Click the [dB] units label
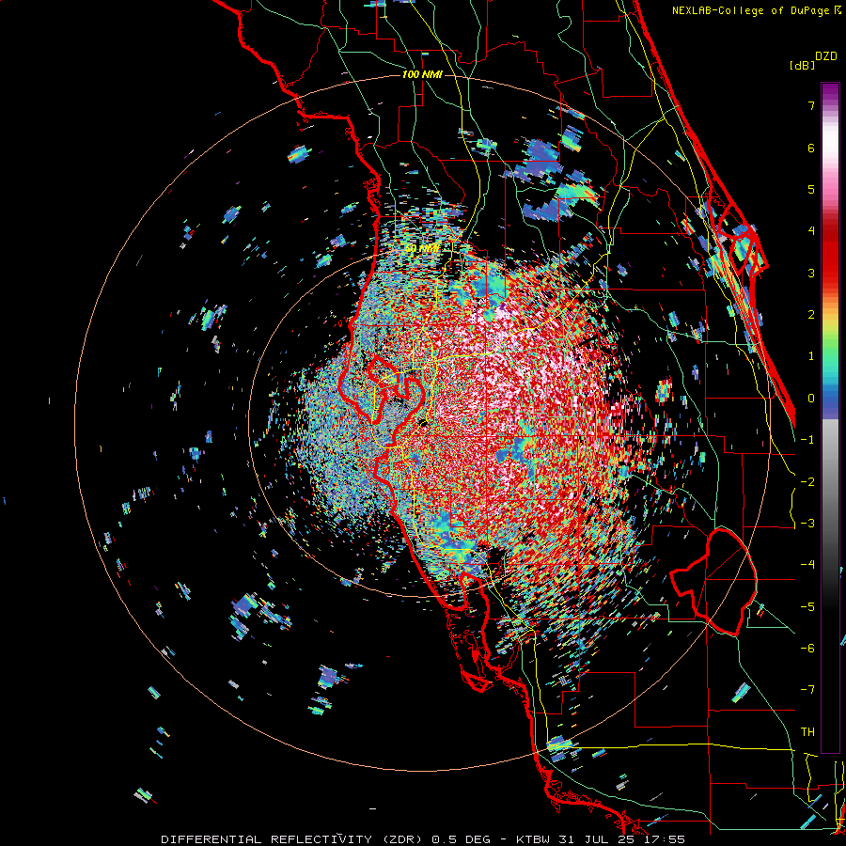Viewport: 846px width, 846px height. click(803, 66)
